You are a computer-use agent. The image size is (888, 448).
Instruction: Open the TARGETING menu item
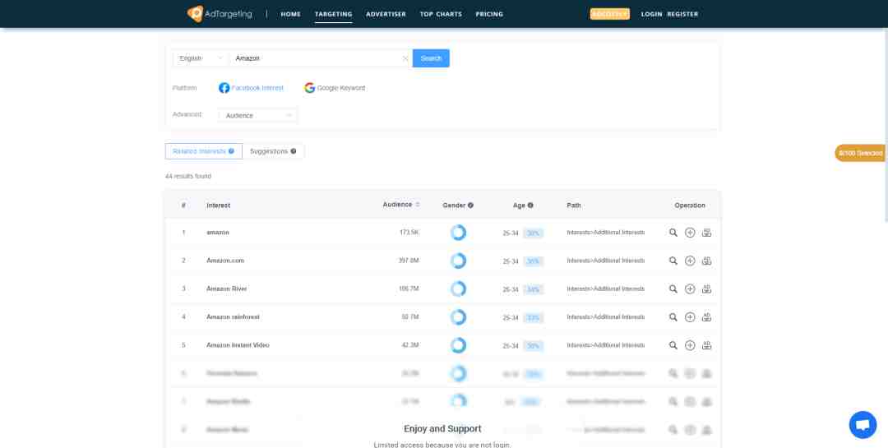[334, 14]
